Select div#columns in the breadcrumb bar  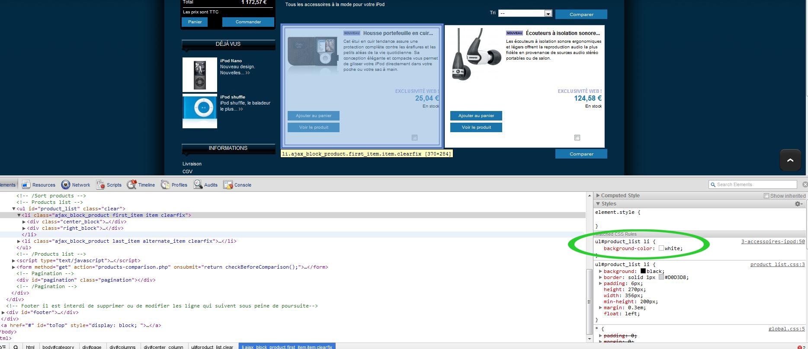click(x=122, y=347)
